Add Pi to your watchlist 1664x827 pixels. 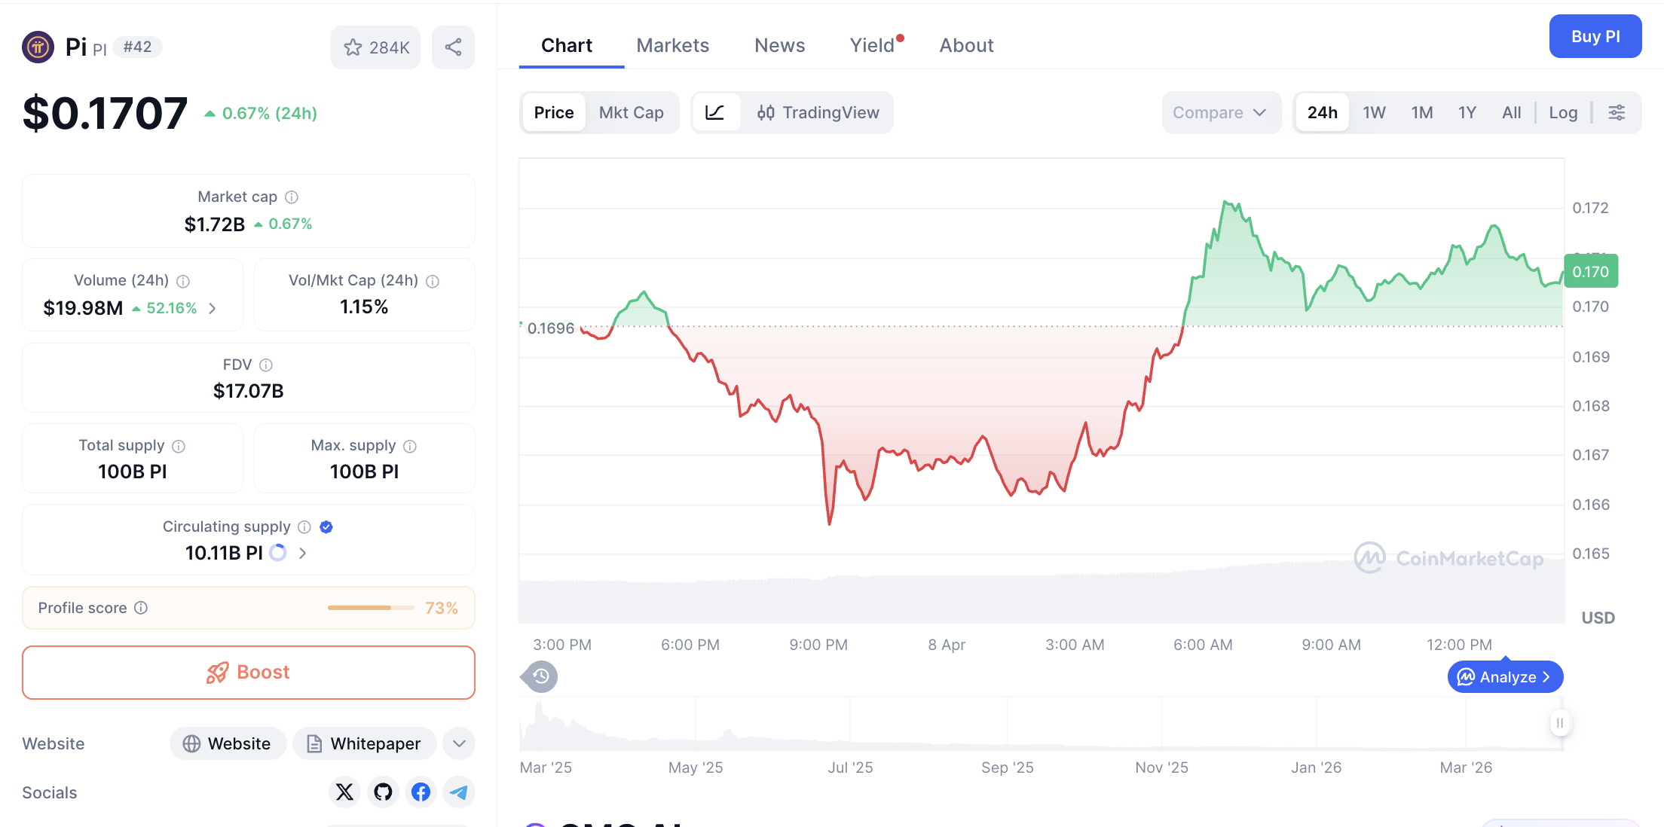[x=375, y=47]
